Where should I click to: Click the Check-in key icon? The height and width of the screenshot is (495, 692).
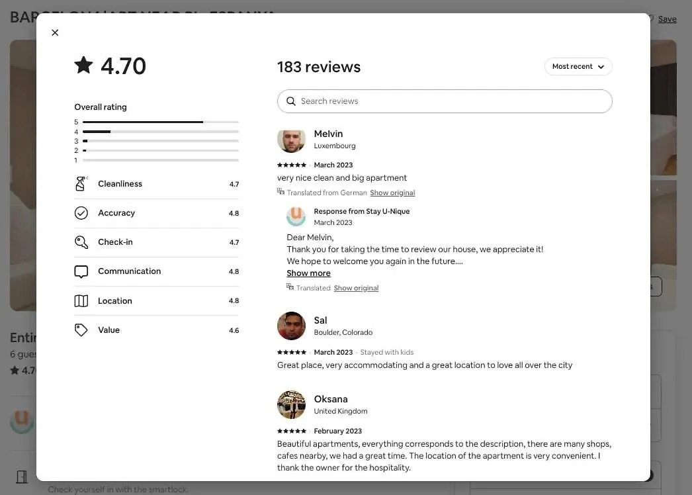pos(81,242)
